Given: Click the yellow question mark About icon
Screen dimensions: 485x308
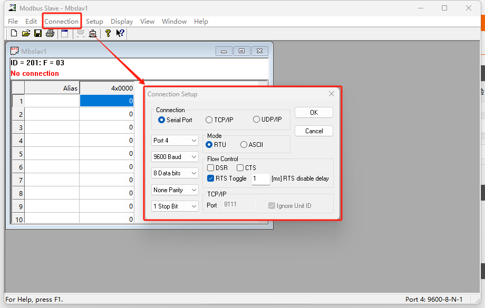Looking at the screenshot, I should (x=108, y=34).
